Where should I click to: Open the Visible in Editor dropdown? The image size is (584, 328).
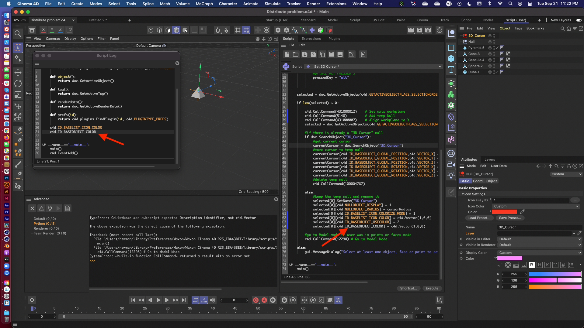point(540,239)
